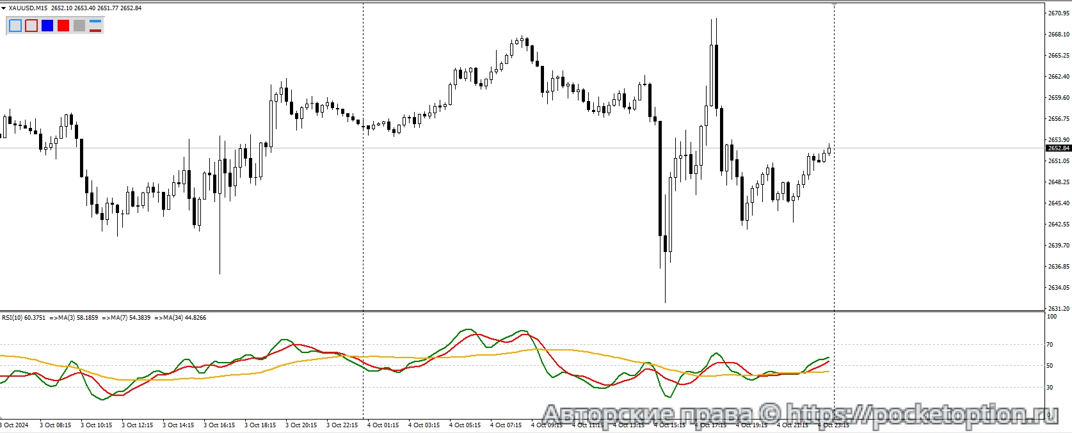Click the 2670.95 price scale label
Image resolution: width=1072 pixels, height=433 pixels.
tap(1058, 13)
